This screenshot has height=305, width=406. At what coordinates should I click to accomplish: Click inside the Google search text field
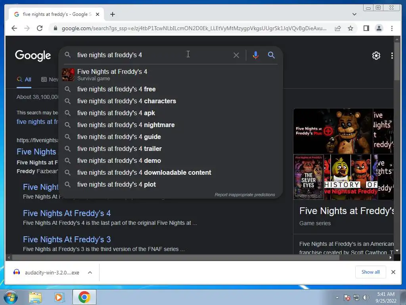tap(153, 55)
